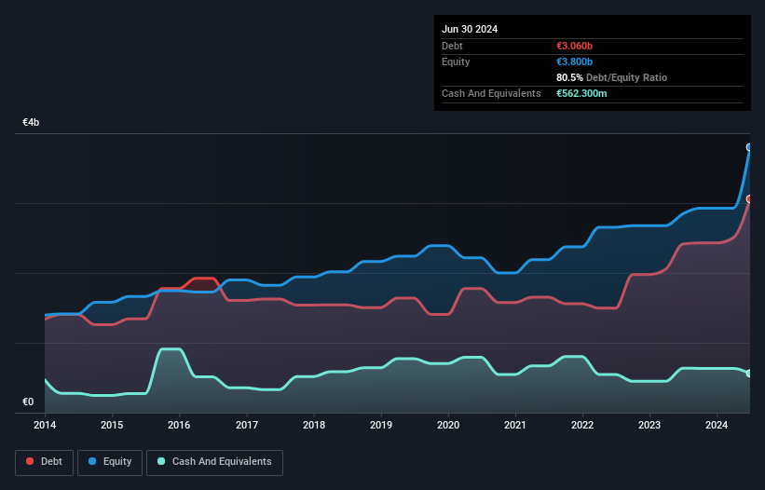
Task: Click the 2015 x-axis label
Action: (x=112, y=425)
